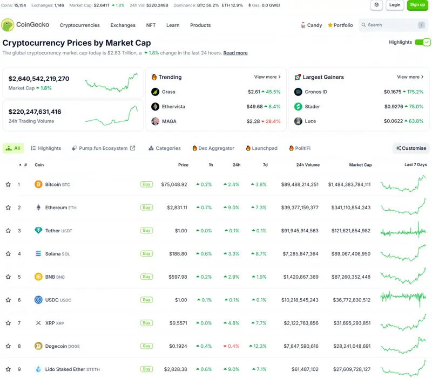
Task: Toggle the Highlights switch off
Action: tap(422, 43)
